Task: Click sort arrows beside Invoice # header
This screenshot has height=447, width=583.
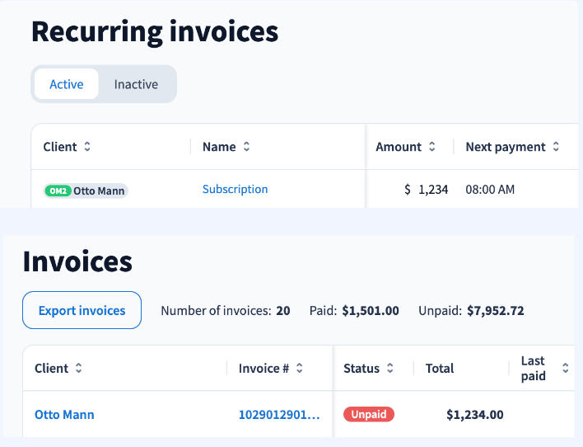Action: click(300, 369)
